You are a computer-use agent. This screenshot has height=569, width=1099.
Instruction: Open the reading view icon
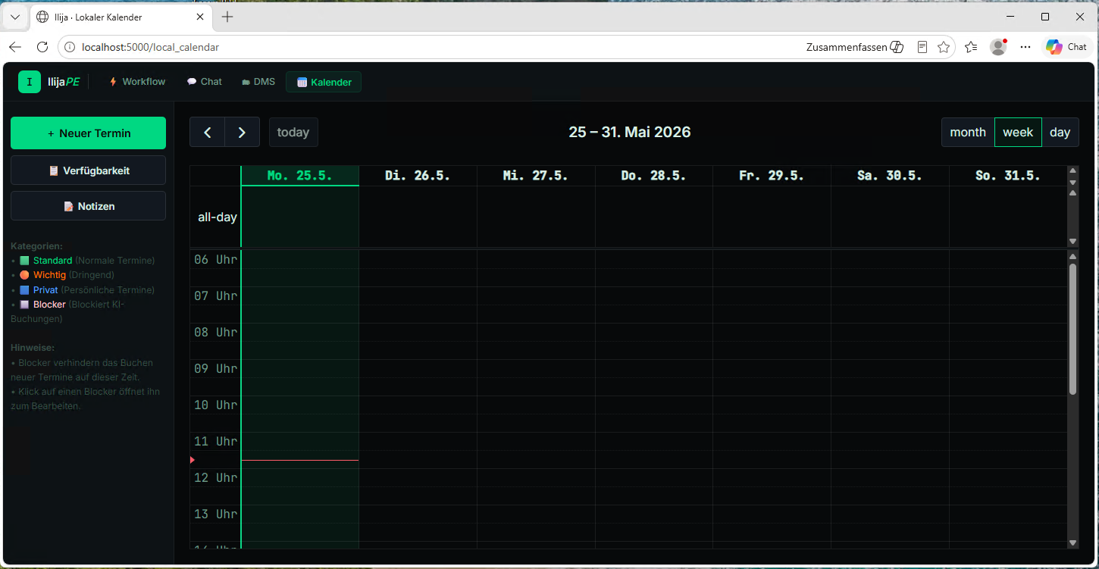click(x=922, y=47)
